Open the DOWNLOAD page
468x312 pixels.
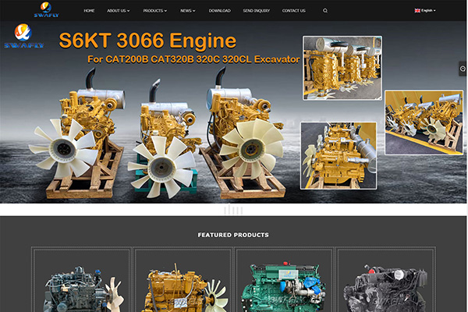(x=220, y=11)
